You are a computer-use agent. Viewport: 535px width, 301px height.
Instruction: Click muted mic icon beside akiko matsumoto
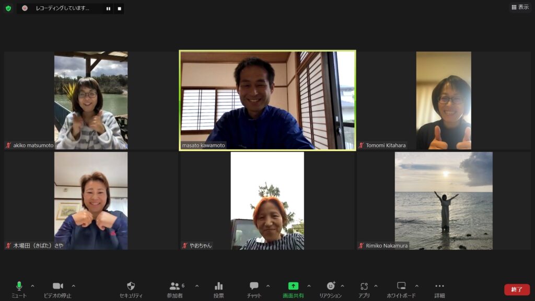(8, 145)
